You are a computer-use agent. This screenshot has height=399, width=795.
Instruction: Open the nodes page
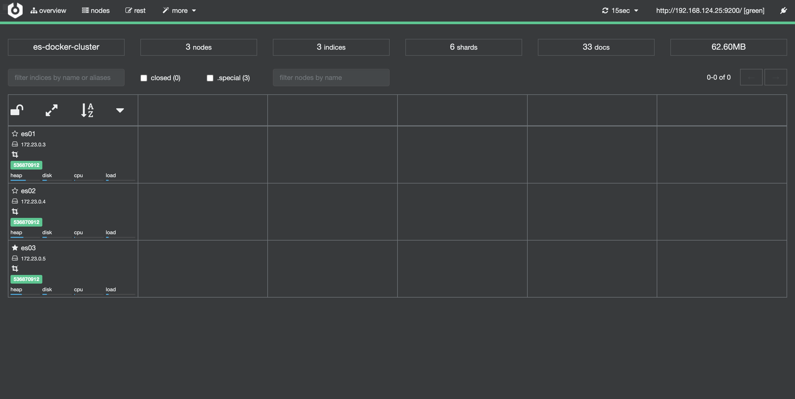[x=96, y=11]
